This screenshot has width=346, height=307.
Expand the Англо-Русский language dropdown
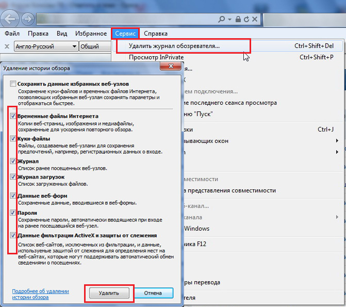pyautogui.click(x=46, y=46)
